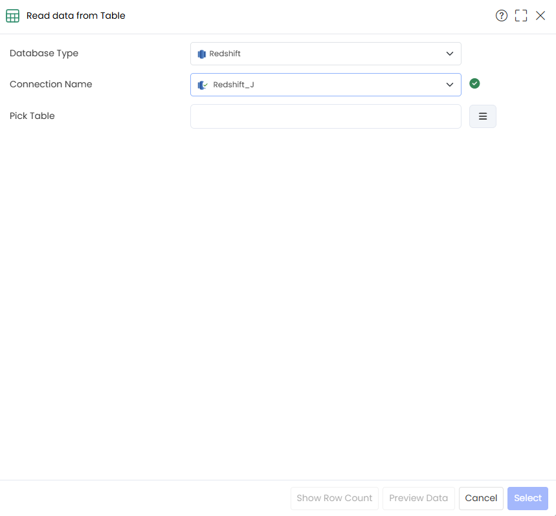
Task: Open the table list hamburger button
Action: (483, 116)
